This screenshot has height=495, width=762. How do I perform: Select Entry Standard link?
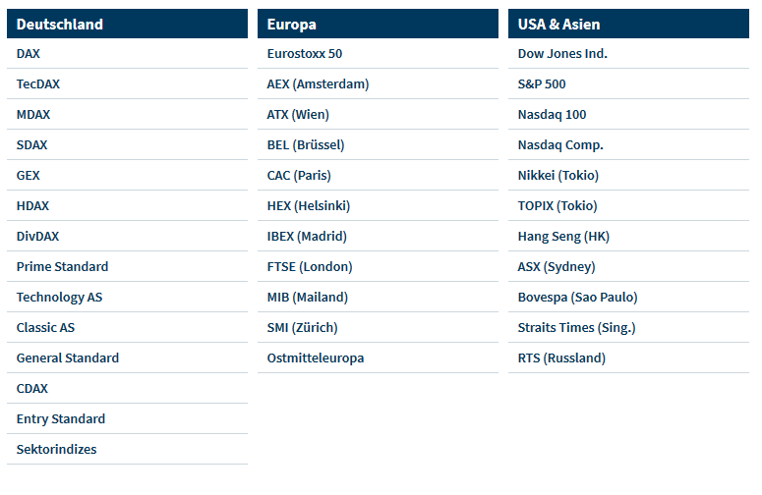click(x=61, y=418)
